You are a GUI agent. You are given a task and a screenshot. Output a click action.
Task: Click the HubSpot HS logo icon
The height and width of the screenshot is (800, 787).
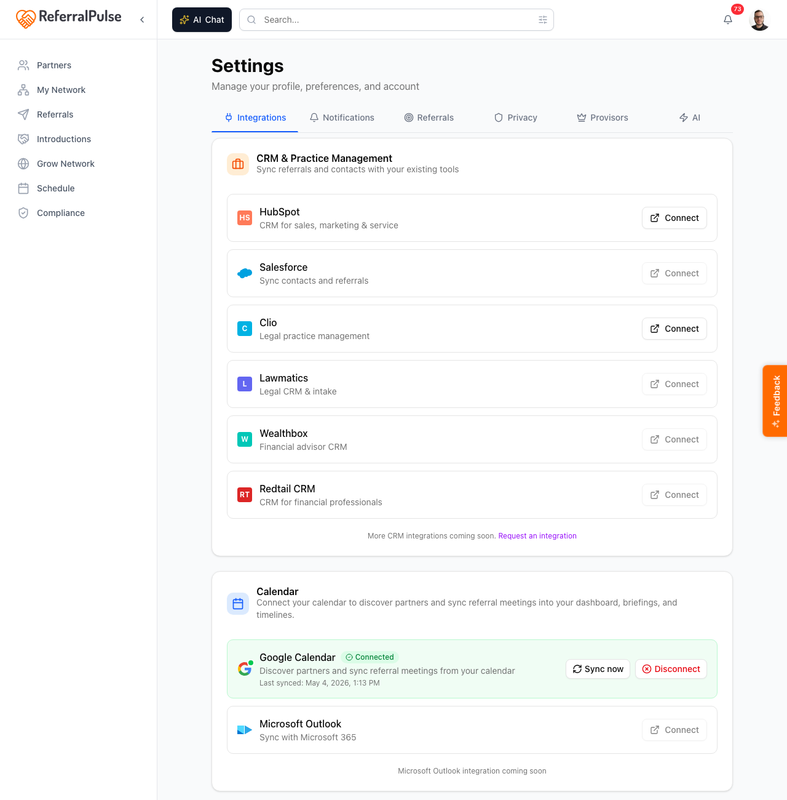pyautogui.click(x=245, y=218)
